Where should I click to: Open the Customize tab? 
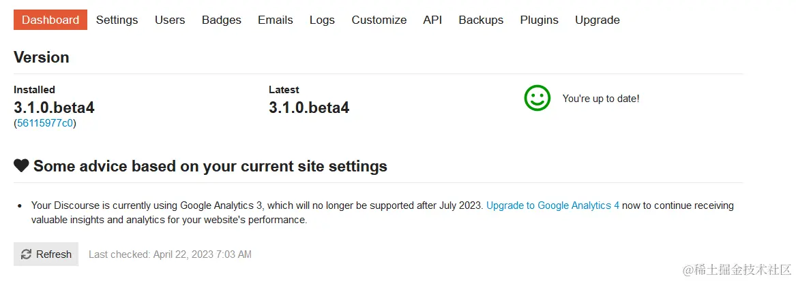(379, 20)
